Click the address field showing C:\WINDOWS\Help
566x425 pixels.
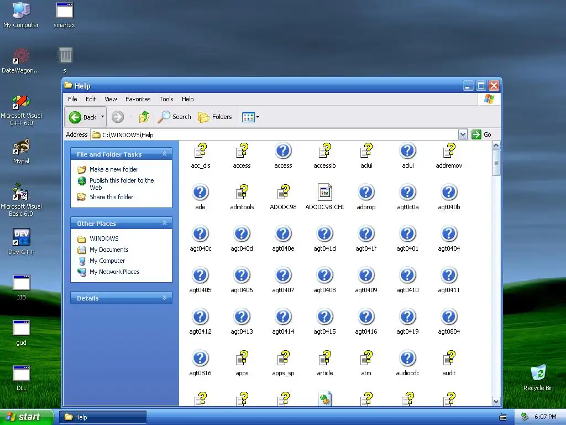point(274,135)
